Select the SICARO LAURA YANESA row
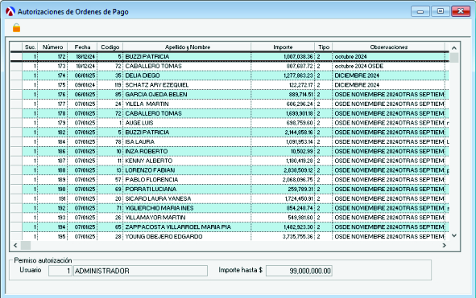The height and width of the screenshot is (298, 476). tap(230, 198)
